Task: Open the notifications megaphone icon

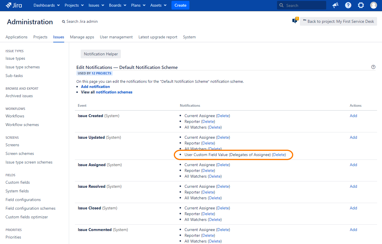Action: tap(335, 5)
